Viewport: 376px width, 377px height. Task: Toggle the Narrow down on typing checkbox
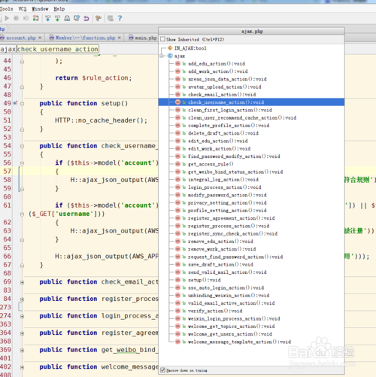point(162,370)
